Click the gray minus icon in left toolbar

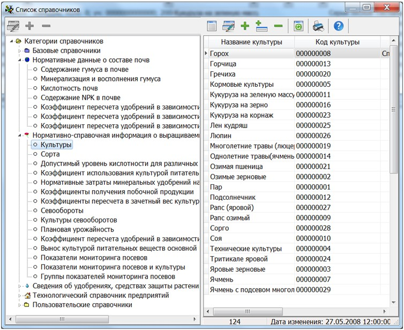(46, 26)
